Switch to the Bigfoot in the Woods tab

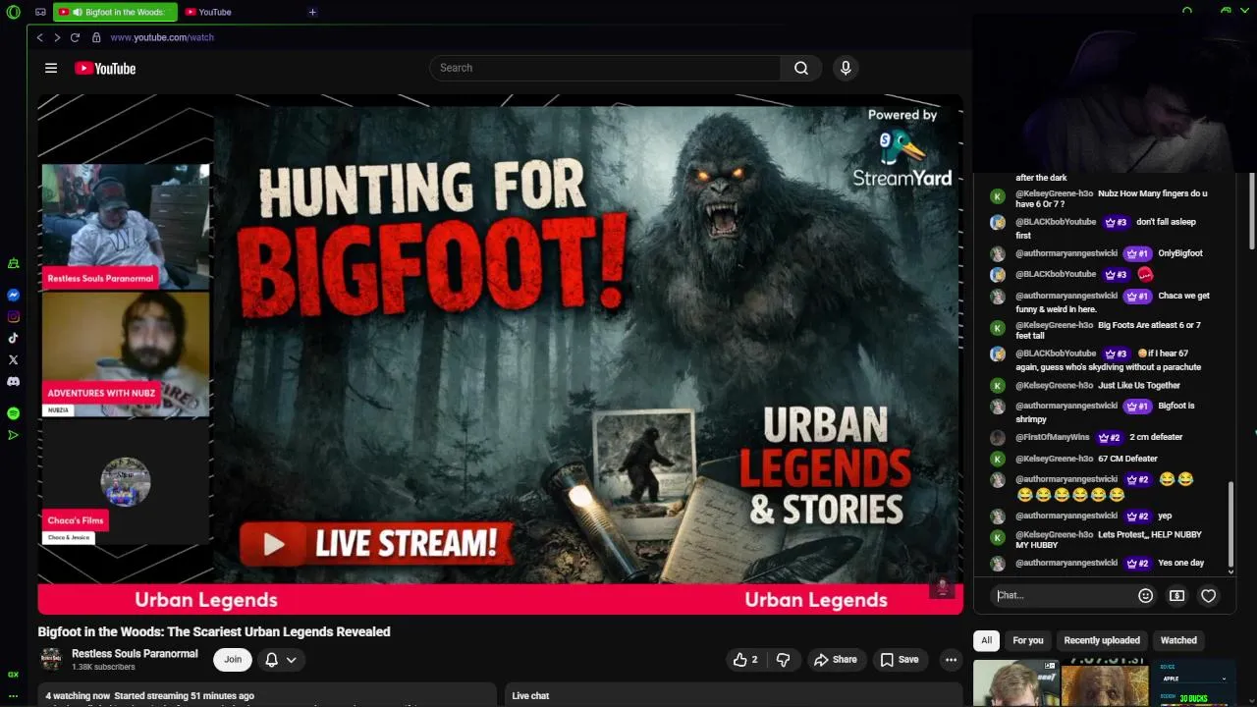tap(114, 12)
